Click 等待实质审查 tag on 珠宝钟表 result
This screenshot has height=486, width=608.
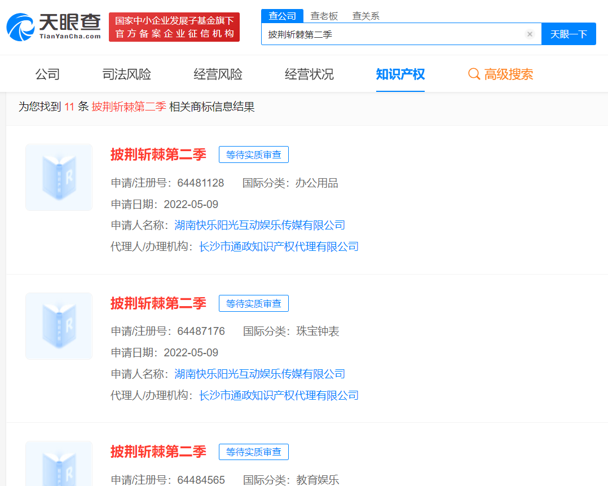click(x=254, y=303)
